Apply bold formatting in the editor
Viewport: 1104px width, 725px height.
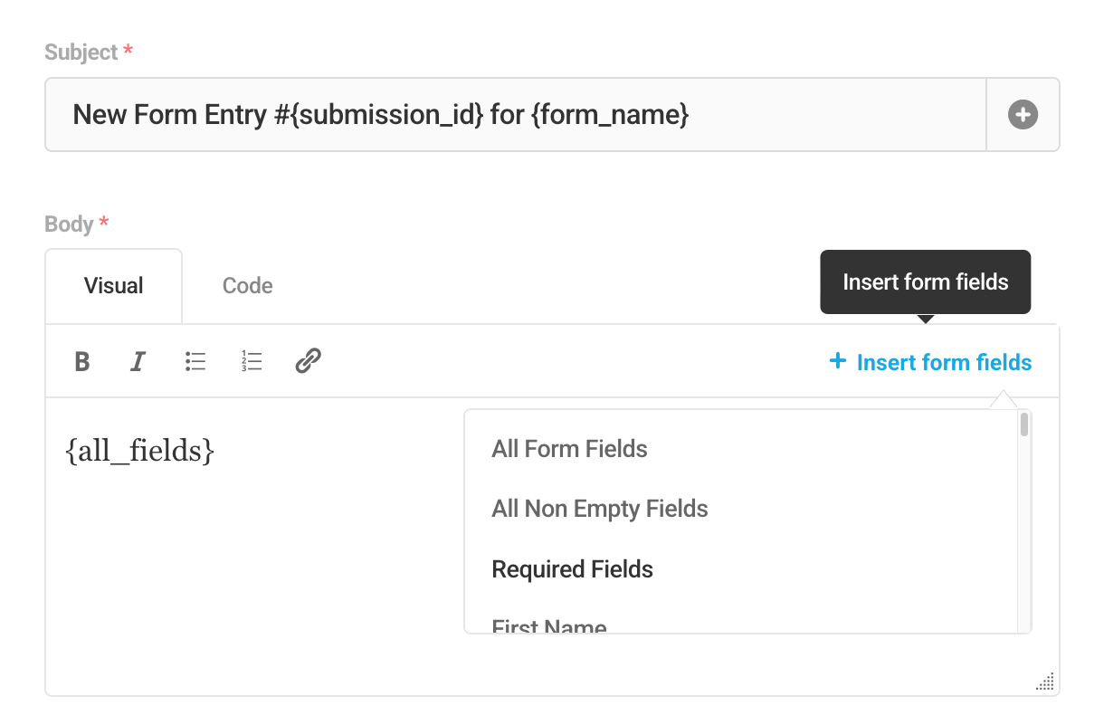click(81, 361)
